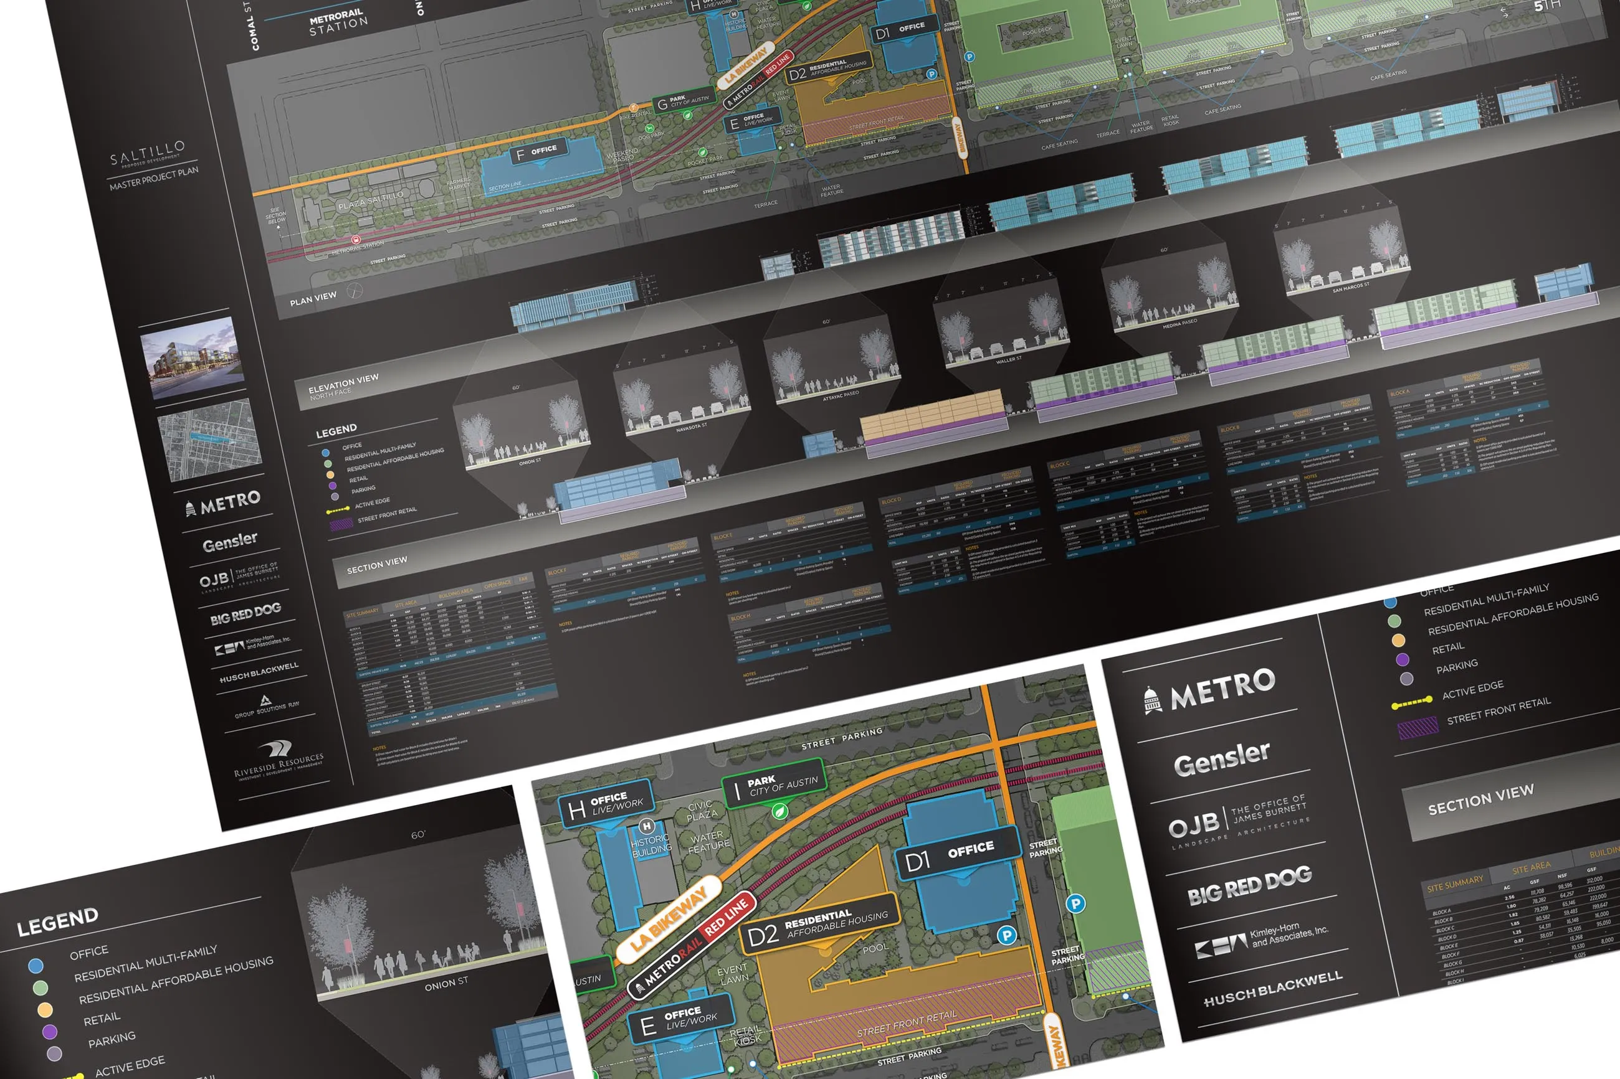Screen dimensions: 1620x1079
Task: Open the building rendering thumbnail in the sidebar
Action: click(x=192, y=358)
